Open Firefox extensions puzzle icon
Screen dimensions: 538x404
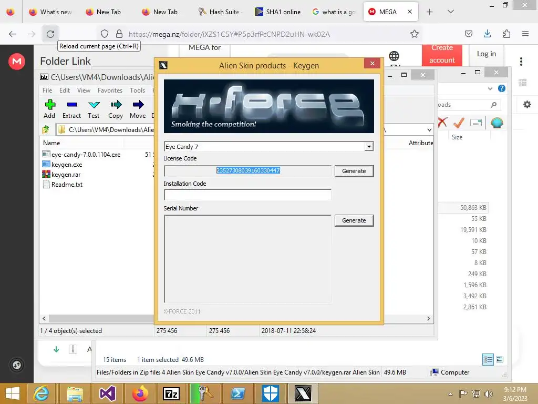[506, 34]
